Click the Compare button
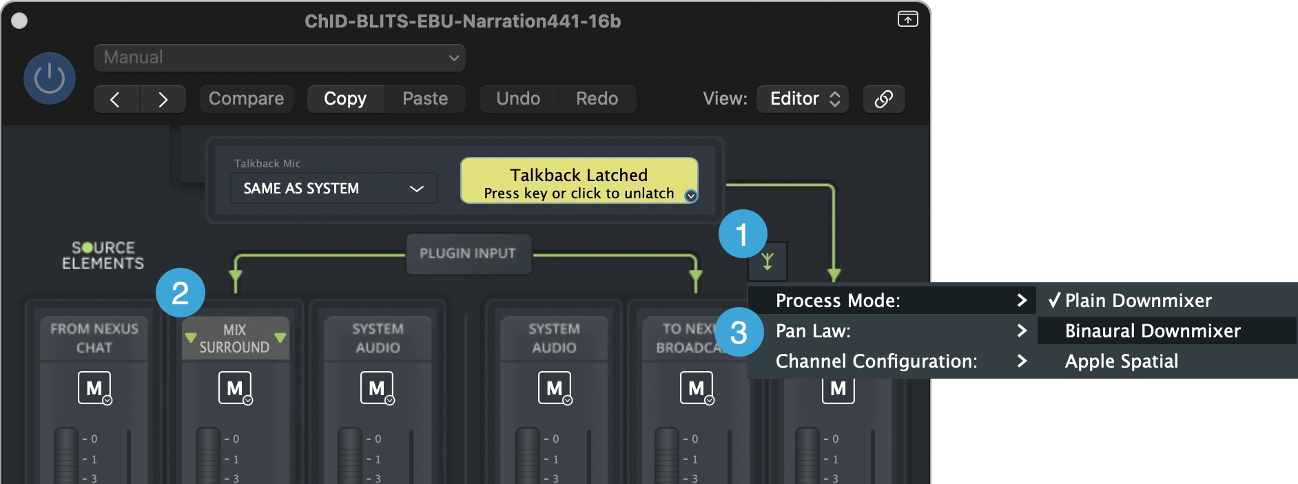Viewport: 1298px width, 484px height. [x=246, y=99]
